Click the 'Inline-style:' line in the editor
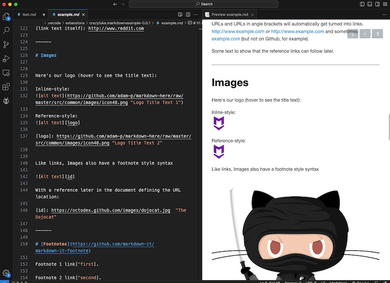This screenshot has height=283, width=390. coord(52,89)
